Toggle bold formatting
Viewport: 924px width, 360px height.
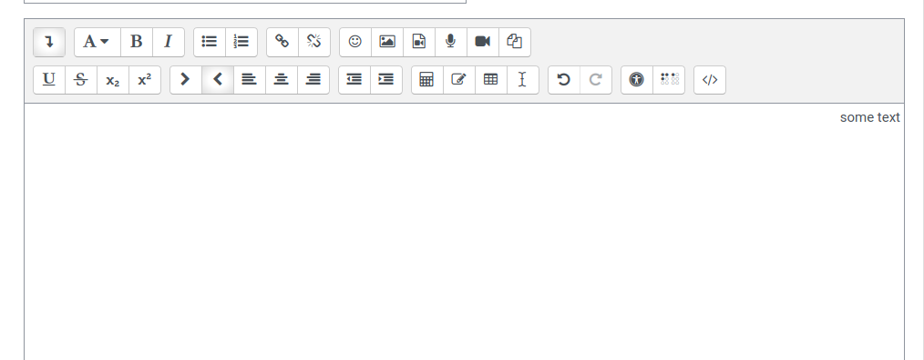(137, 42)
